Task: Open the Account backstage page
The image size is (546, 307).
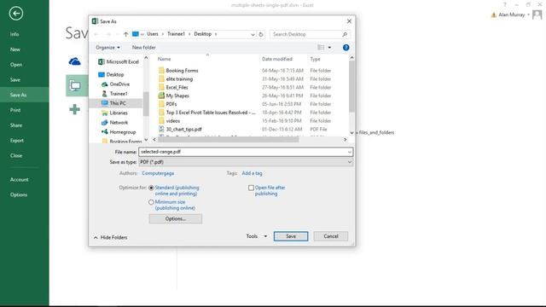Action: point(19,180)
